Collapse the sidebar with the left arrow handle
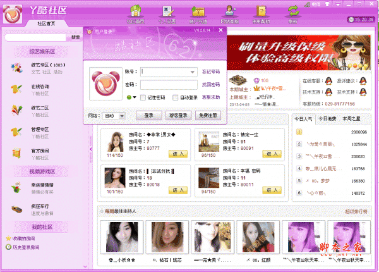The image size is (379, 272). (x=91, y=149)
